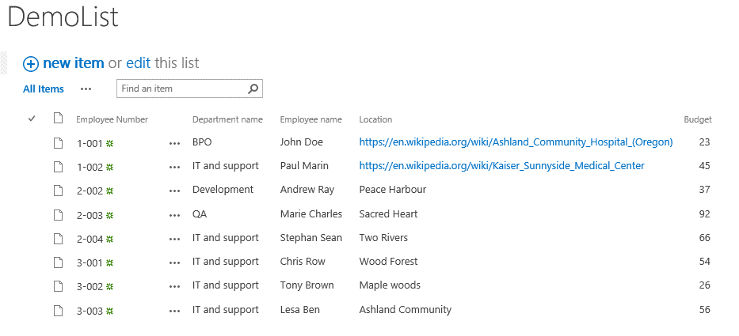
Task: Click the edit this list link
Action: (138, 63)
